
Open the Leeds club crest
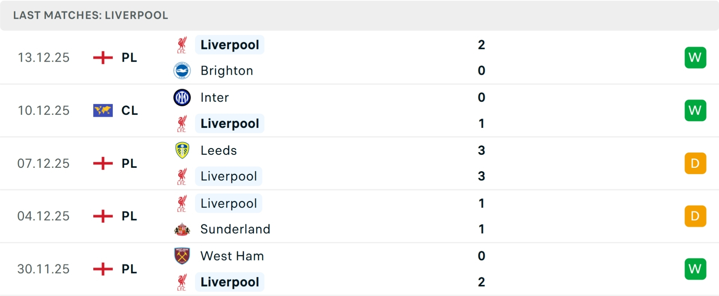pos(182,150)
